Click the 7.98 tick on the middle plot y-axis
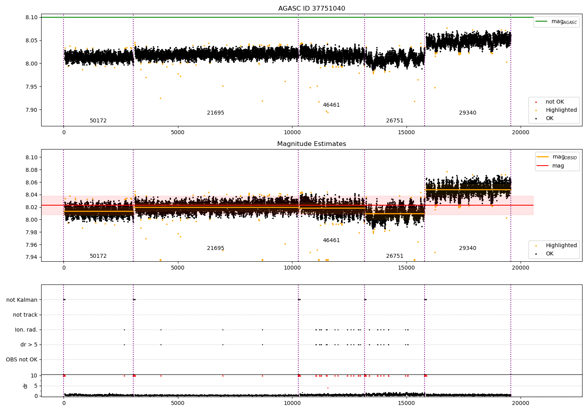Viewport: 588px width, 412px height. [x=32, y=232]
